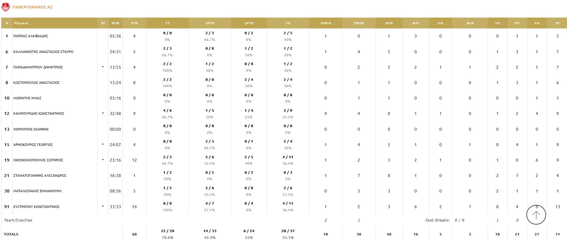
Task: Click the FT column header
Action: [x=168, y=23]
